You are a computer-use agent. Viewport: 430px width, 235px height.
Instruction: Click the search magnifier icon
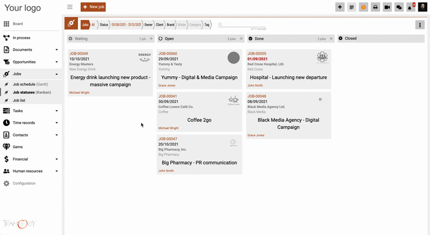(220, 25)
